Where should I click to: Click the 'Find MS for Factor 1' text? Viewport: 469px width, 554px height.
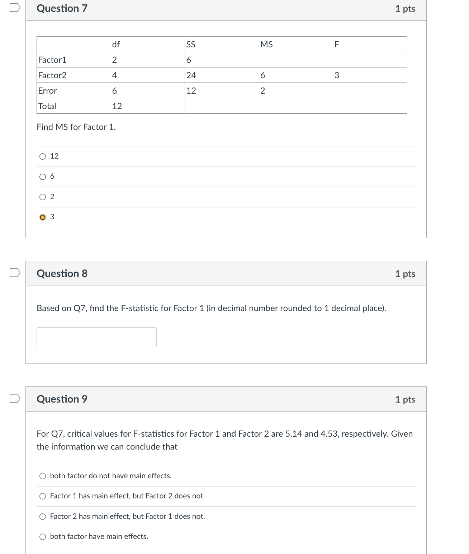click(x=76, y=126)
